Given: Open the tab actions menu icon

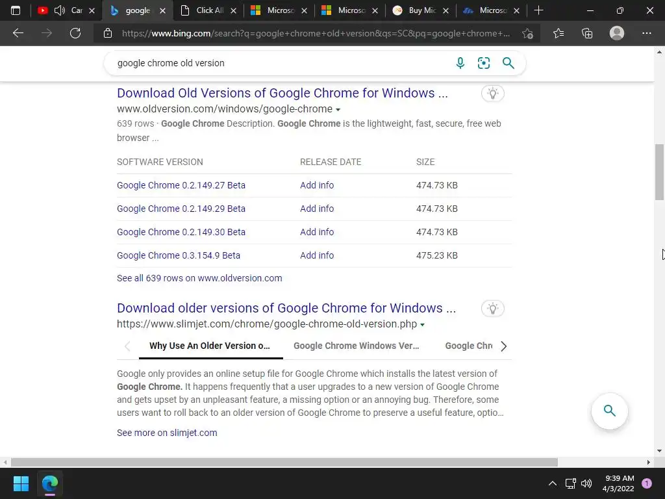Looking at the screenshot, I should pyautogui.click(x=16, y=10).
